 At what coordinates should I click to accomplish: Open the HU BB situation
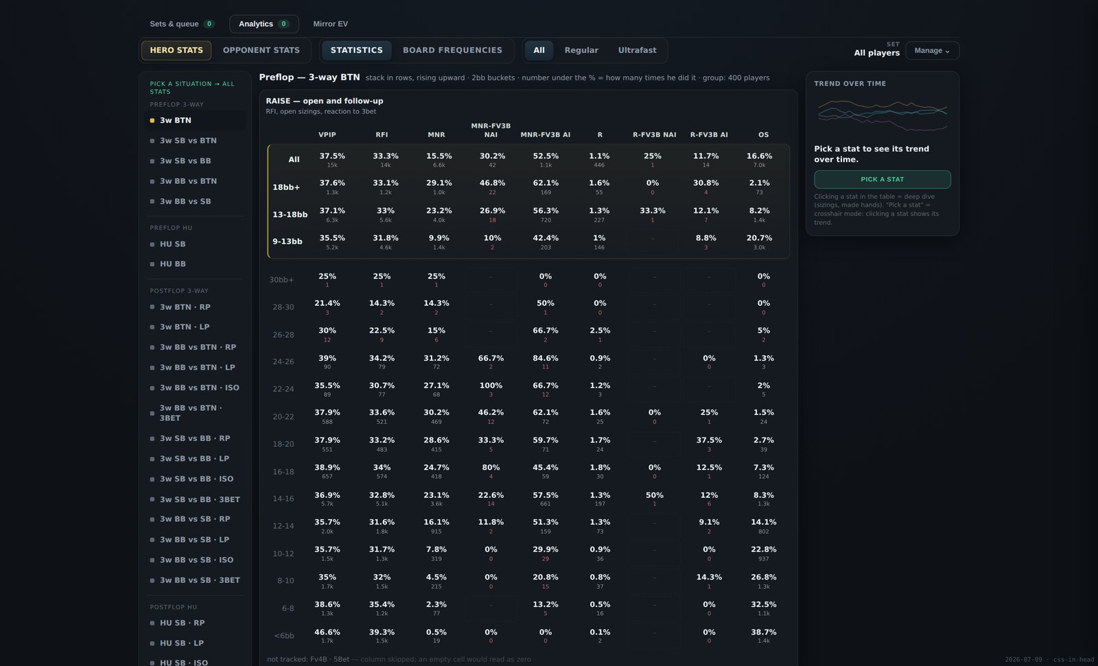(x=196, y=264)
